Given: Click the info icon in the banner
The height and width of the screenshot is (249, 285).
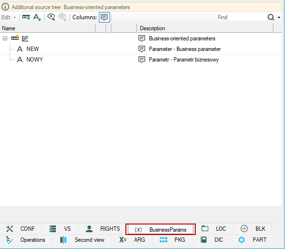Looking at the screenshot, I should click(x=5, y=7).
